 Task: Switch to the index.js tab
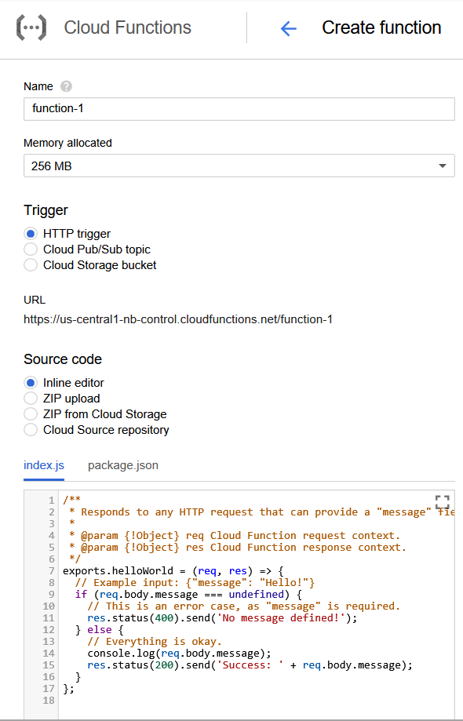click(x=44, y=465)
